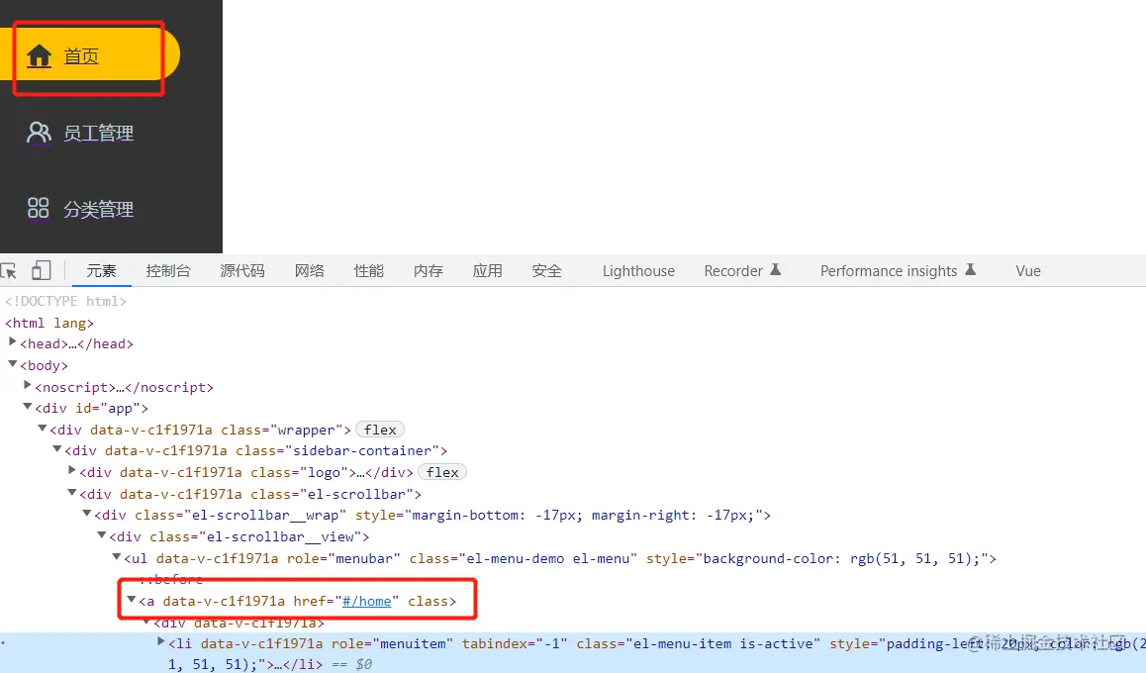Click the class="el-menu-demo el-menu" attribute
1146x673 pixels.
click(x=524, y=558)
